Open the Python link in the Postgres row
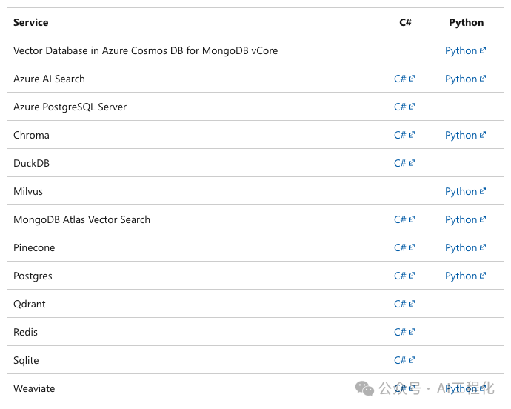 [x=461, y=276]
